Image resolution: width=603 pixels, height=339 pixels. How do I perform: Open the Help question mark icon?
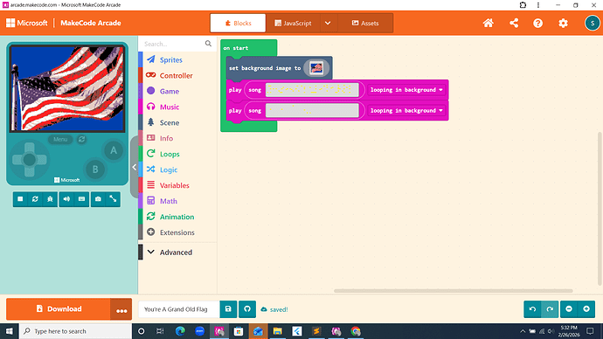(537, 23)
